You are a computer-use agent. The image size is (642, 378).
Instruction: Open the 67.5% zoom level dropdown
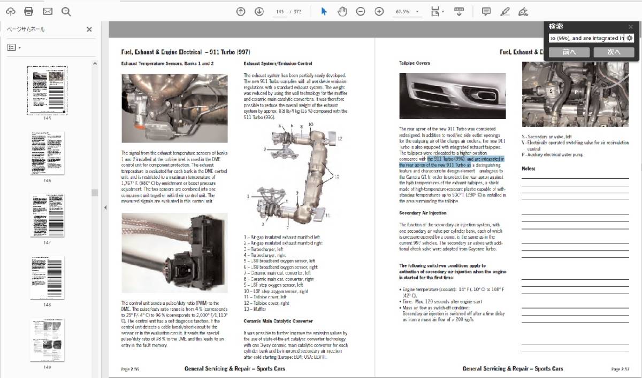[x=408, y=11]
